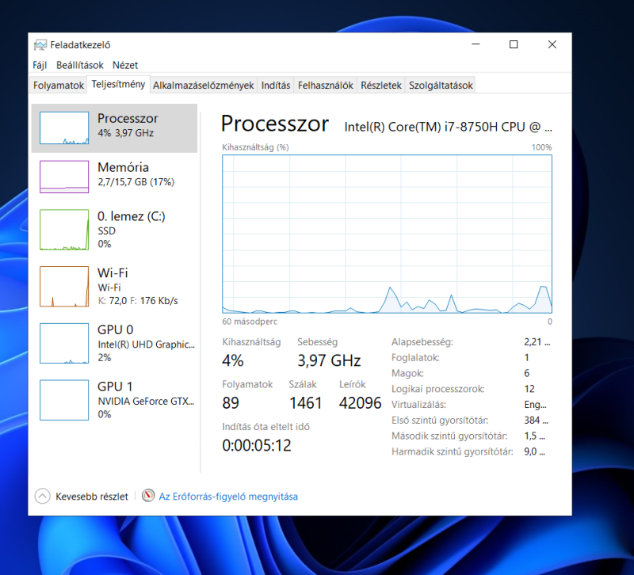Click the Resource Monitor gauge icon

148,496
